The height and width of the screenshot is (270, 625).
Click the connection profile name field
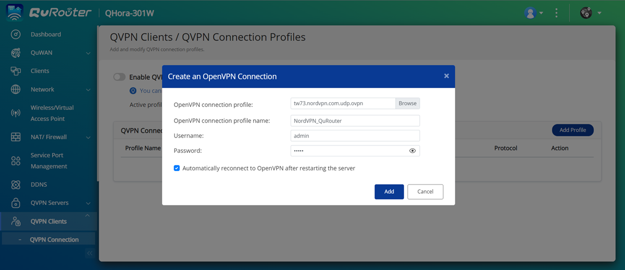point(355,120)
